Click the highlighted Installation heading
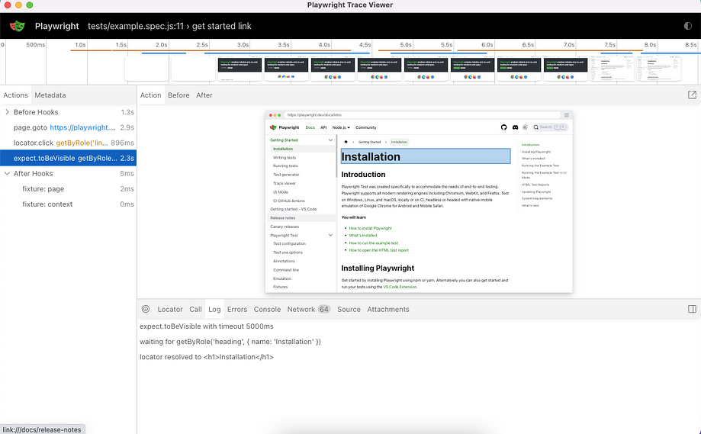701x434 pixels. tap(426, 156)
